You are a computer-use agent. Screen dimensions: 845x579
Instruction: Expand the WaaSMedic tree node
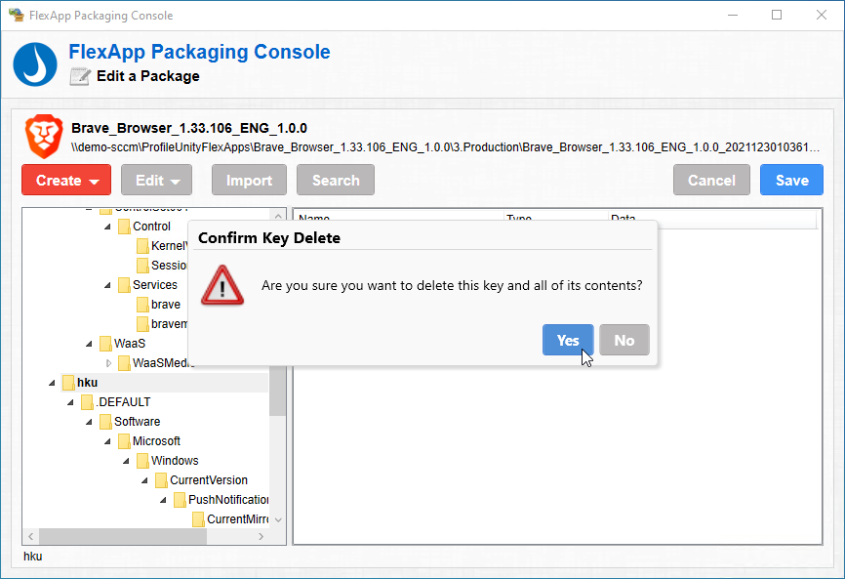108,363
